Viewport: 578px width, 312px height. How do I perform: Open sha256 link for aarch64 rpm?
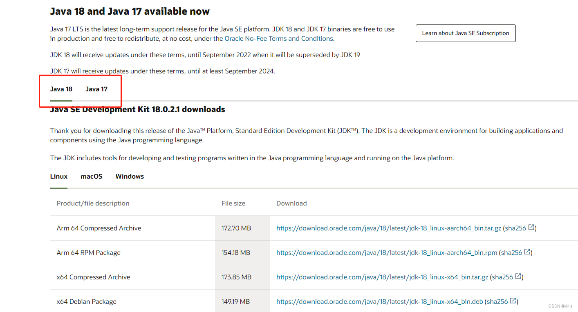tap(512, 252)
